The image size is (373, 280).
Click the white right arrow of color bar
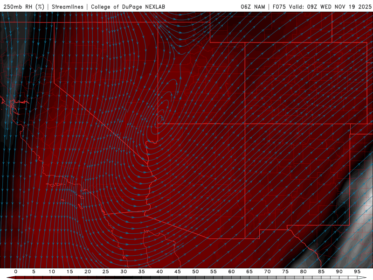(x=362, y=278)
